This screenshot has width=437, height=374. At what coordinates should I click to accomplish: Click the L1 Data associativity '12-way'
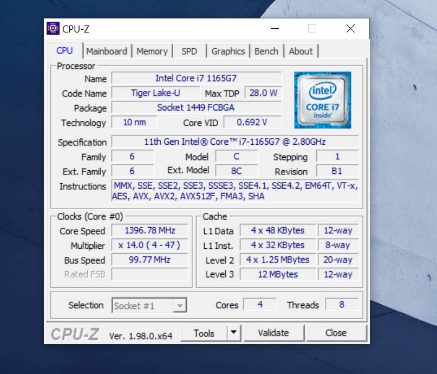[x=338, y=230]
